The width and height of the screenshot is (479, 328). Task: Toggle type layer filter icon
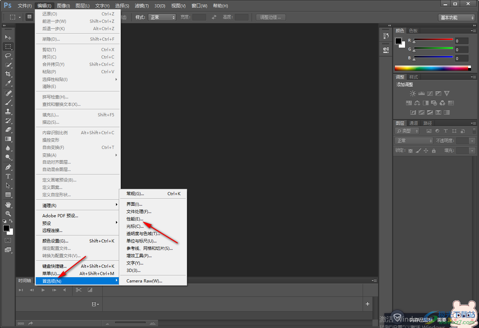446,131
